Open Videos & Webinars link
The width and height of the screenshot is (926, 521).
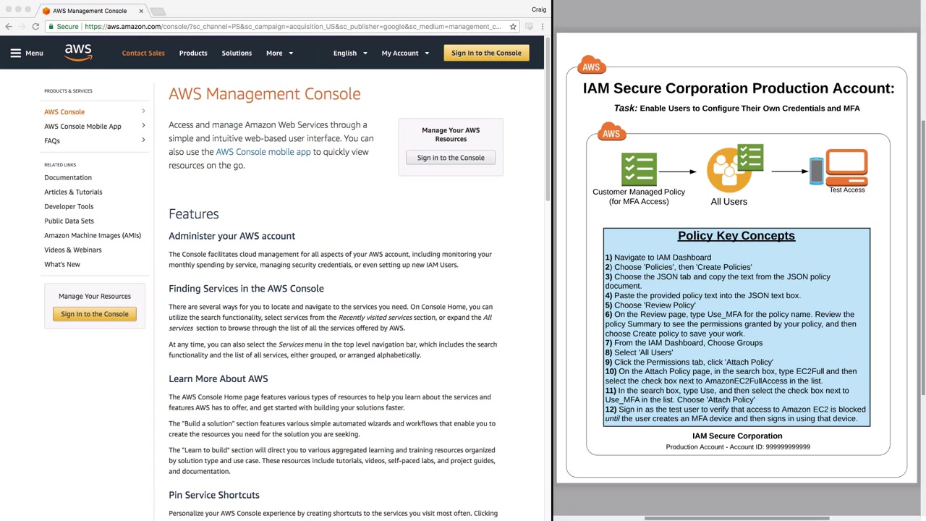[73, 250]
